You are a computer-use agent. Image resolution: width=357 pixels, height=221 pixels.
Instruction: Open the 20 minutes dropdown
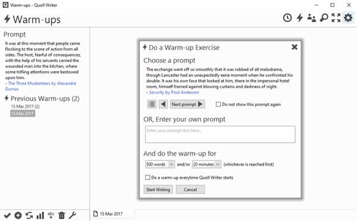click(206, 164)
